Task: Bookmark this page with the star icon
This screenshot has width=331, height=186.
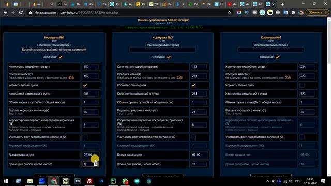Action: [229, 12]
